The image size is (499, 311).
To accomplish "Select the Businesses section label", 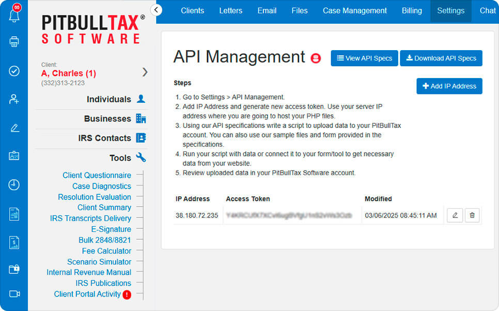I will (107, 119).
